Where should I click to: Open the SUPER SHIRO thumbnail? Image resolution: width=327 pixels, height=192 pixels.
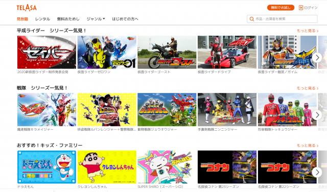pos(167,167)
